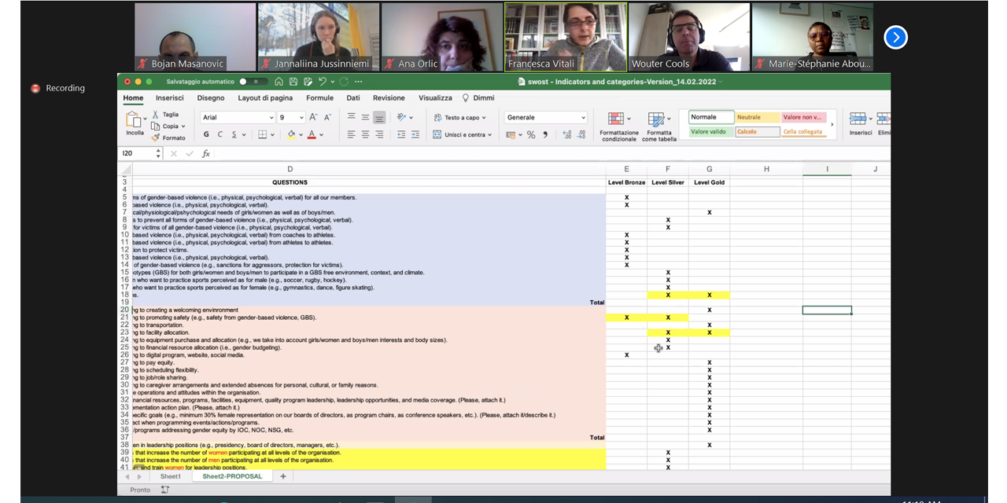The width and height of the screenshot is (1007, 503).
Task: Click the cell borders icon
Action: tap(263, 135)
